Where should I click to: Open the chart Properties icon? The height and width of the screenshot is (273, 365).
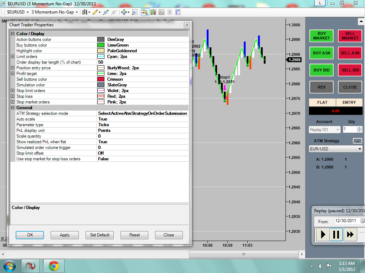click(178, 12)
